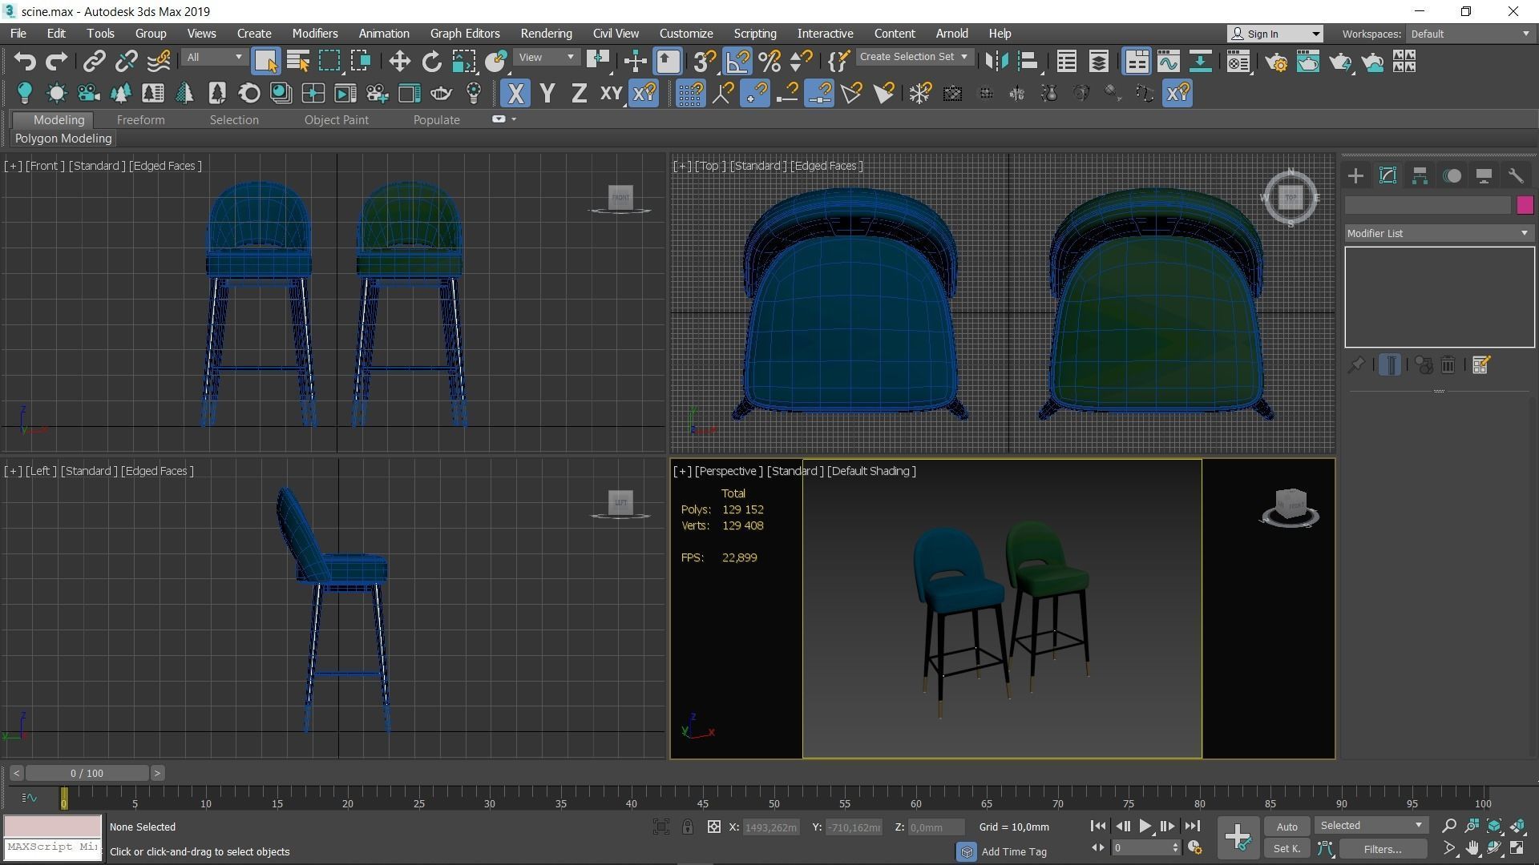Open the Rendering menu
The height and width of the screenshot is (865, 1539).
[546, 34]
